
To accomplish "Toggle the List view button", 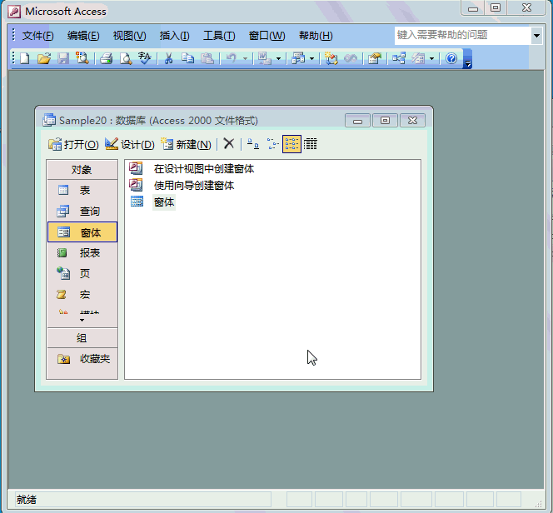I will tap(291, 144).
